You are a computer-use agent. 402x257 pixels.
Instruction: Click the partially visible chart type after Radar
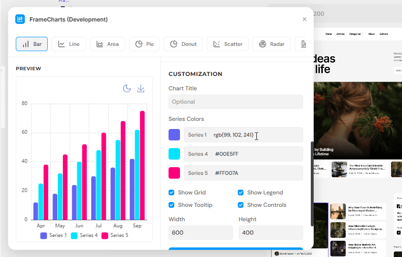[x=301, y=44]
